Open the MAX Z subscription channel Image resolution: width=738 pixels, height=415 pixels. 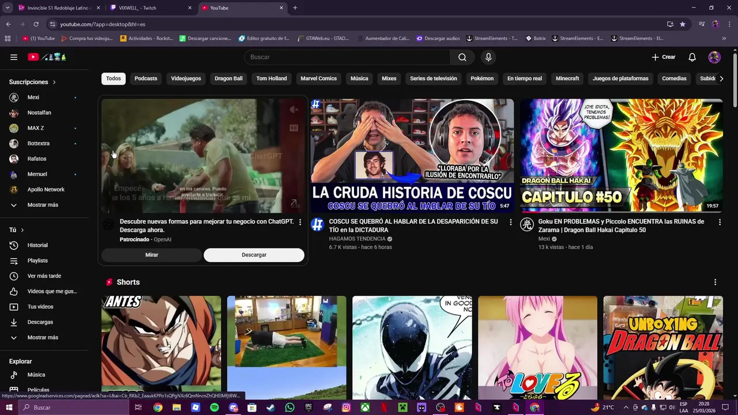(43, 128)
